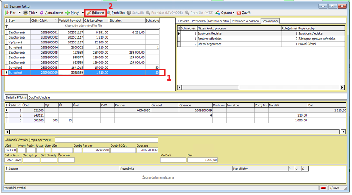Viewport: 352px width, 195px height.
Task: Open the Tisk dropdown arrow
Action: pos(36,13)
